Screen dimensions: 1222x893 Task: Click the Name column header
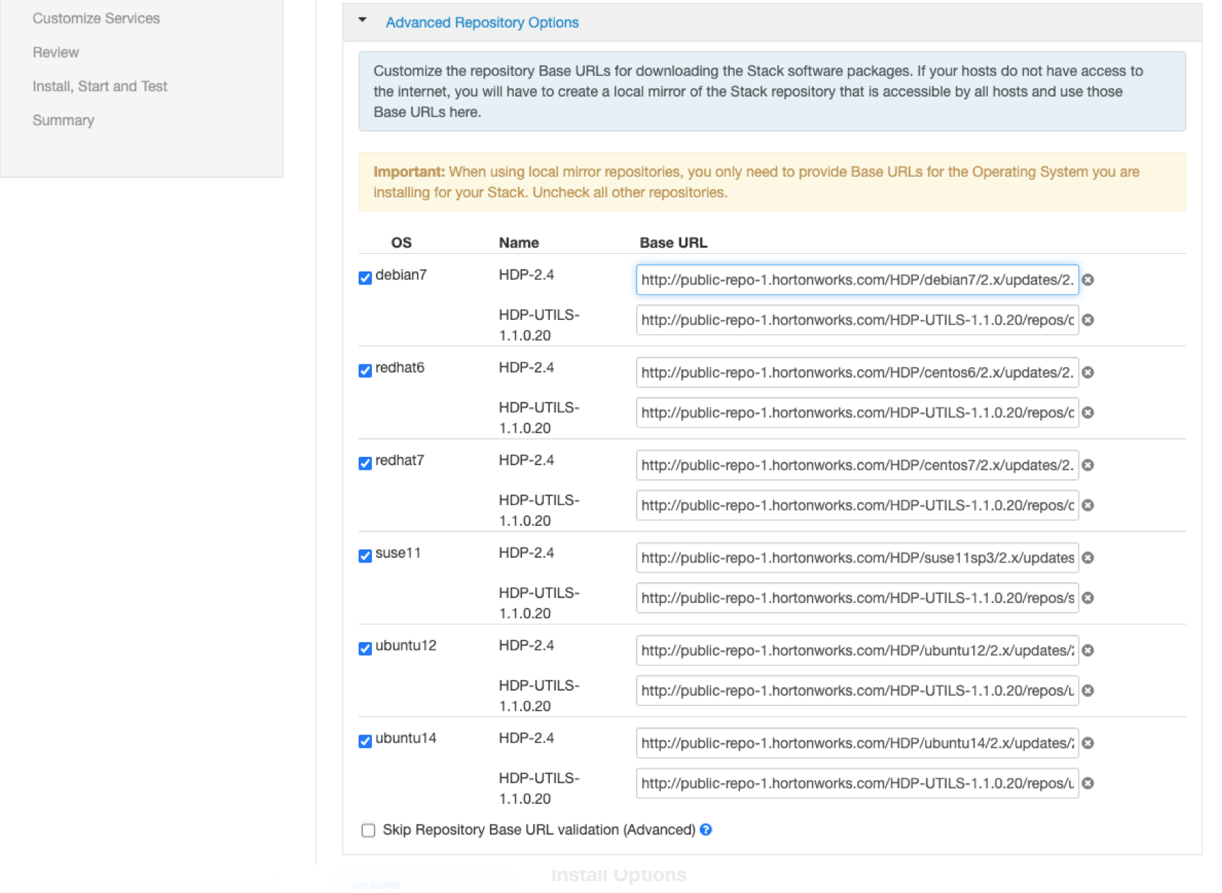(x=519, y=243)
